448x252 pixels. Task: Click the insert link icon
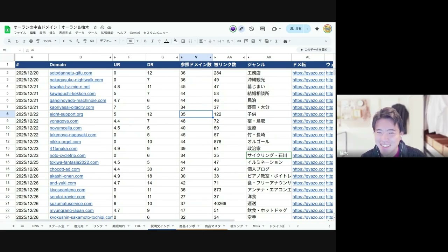click(239, 41)
